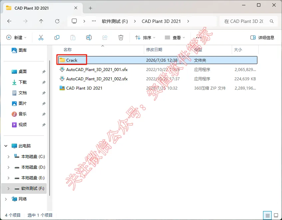Select the Crack folder
282x220 pixels.
[x=158, y=60]
